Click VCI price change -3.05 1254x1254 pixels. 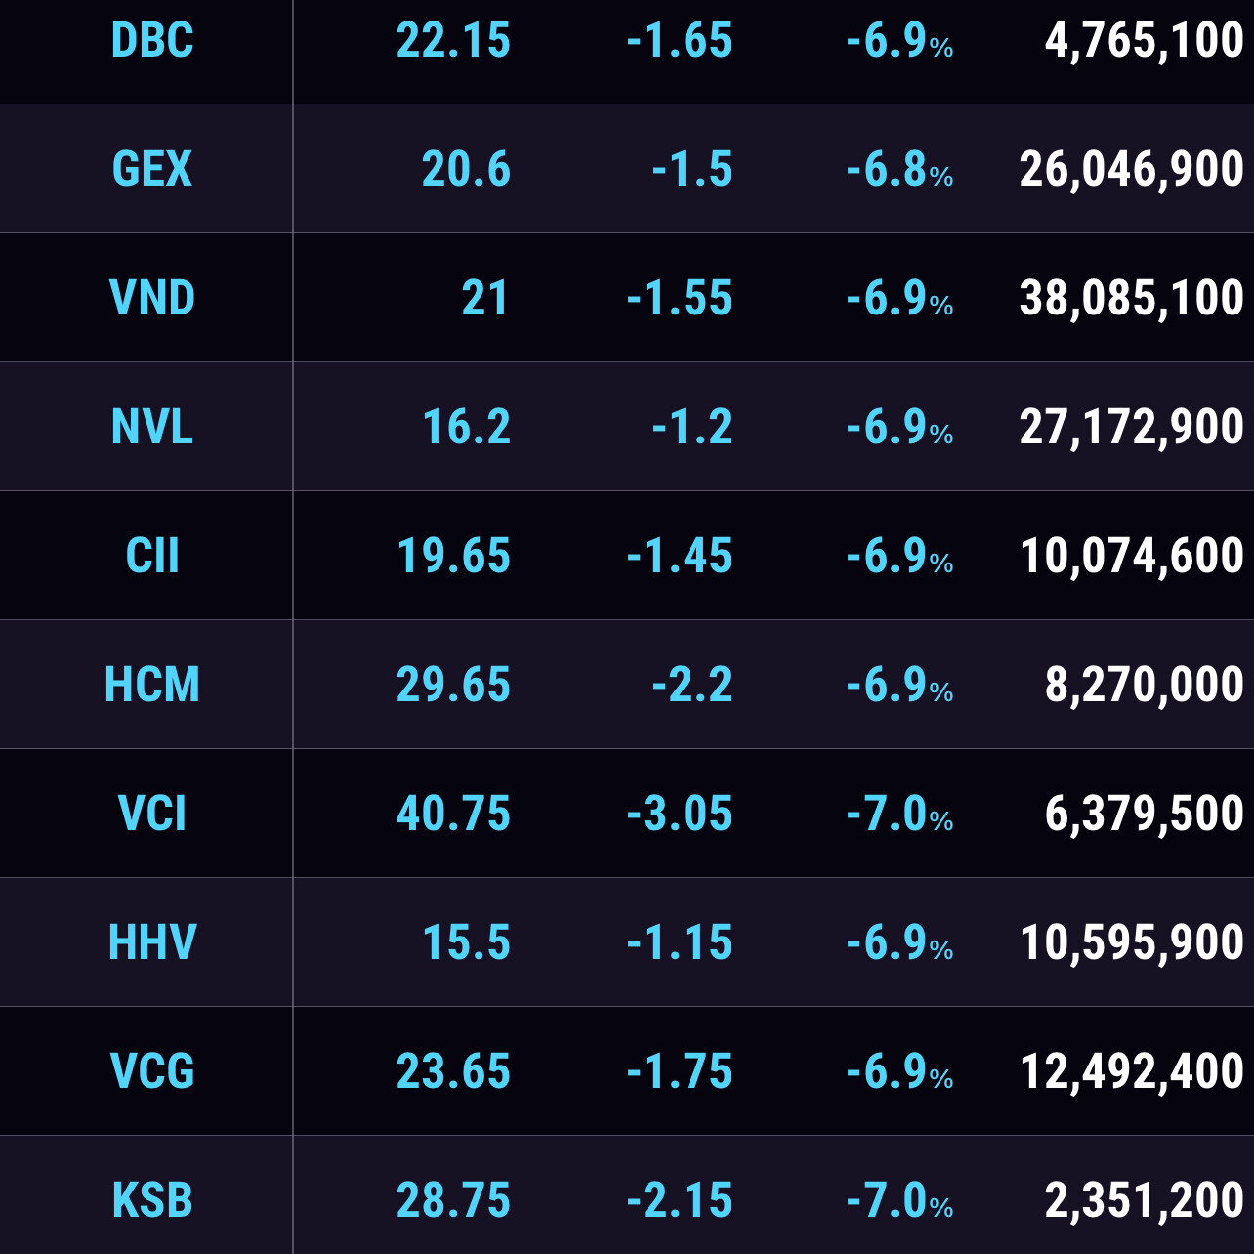680,814
